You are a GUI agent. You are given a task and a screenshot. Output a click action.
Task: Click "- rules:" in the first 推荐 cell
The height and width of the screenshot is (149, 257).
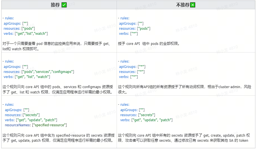tap(8, 18)
